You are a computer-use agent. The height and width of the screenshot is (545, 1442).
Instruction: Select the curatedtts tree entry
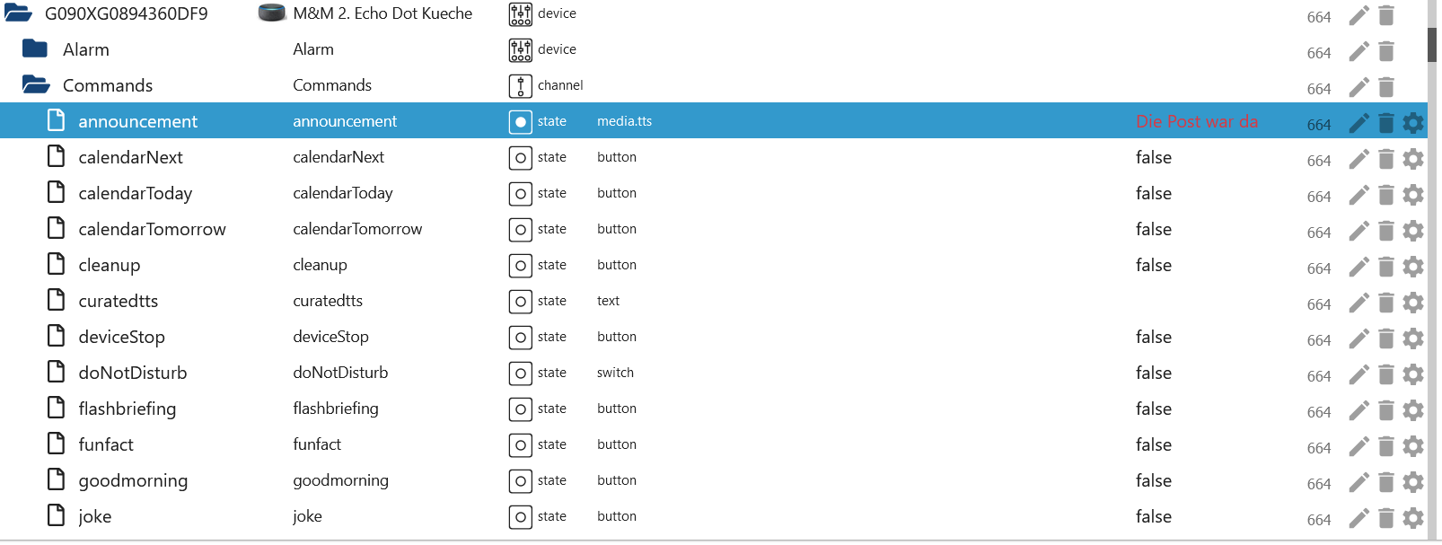pyautogui.click(x=118, y=301)
